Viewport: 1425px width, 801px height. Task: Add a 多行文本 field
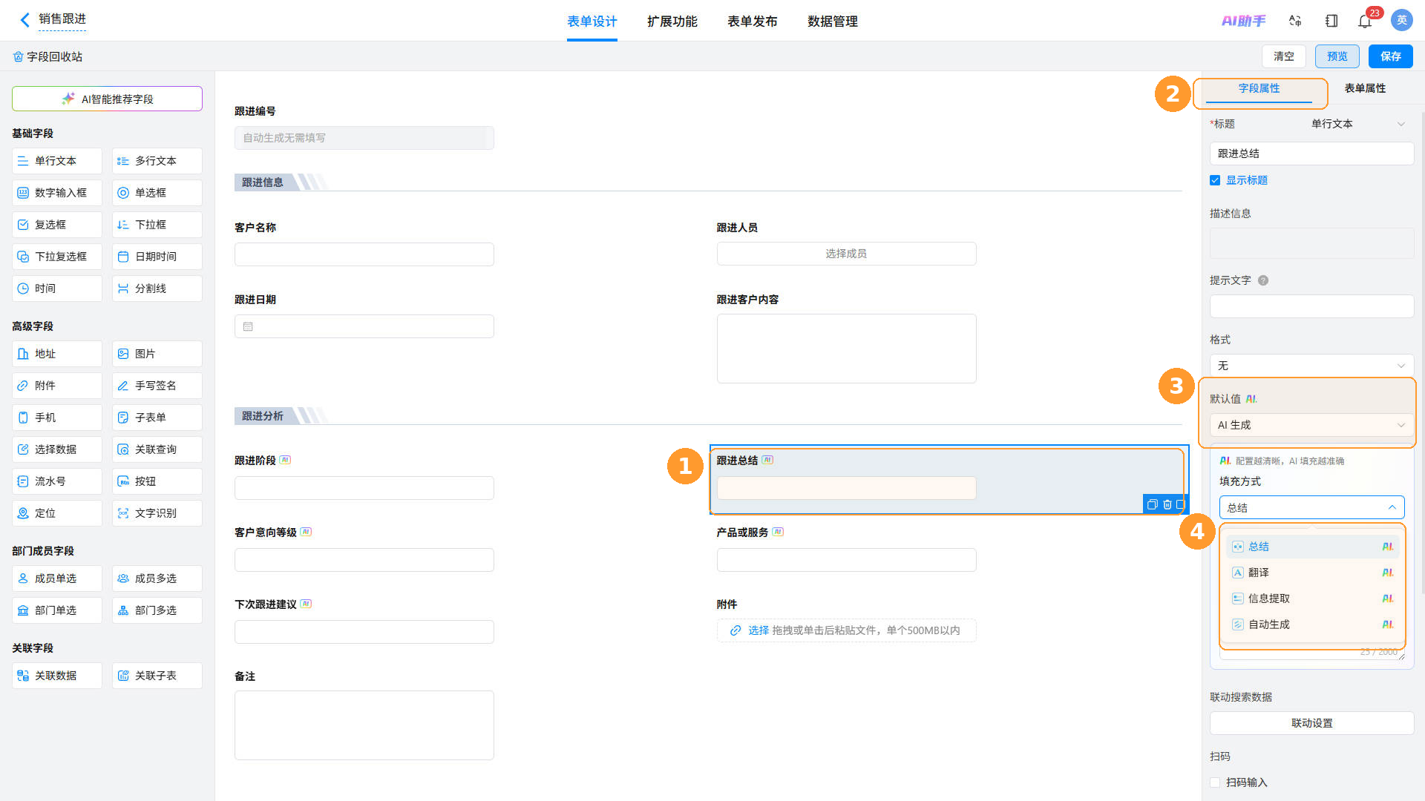coord(157,161)
